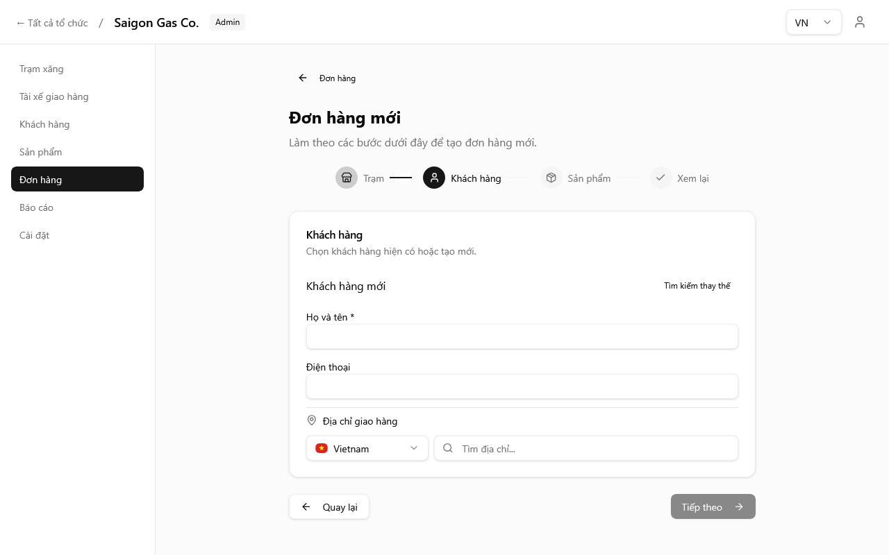Click the user profile icon
The width and height of the screenshot is (889, 555).
[860, 22]
